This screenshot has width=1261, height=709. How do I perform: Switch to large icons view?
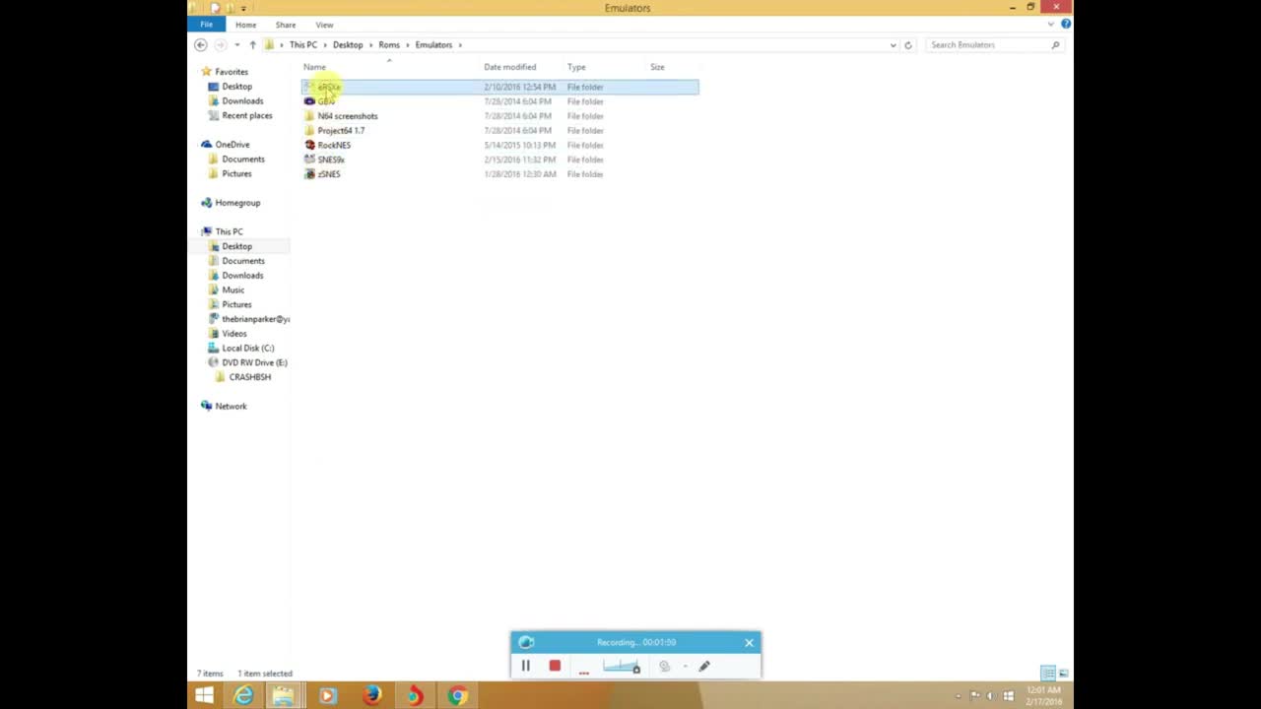tap(1063, 674)
